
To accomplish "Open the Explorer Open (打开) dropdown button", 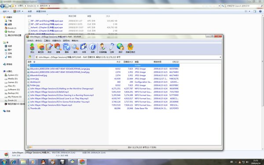I will (18, 11).
